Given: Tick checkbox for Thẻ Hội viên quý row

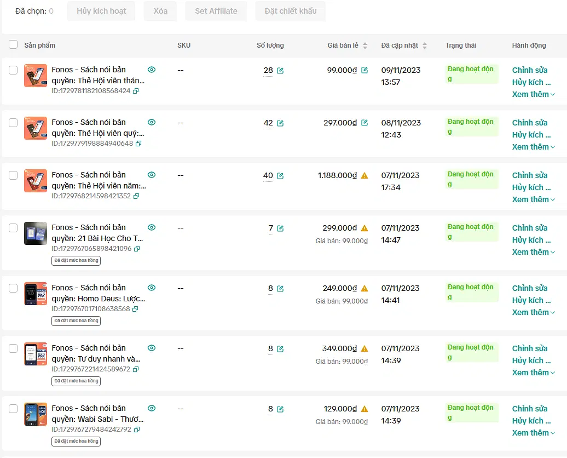Looking at the screenshot, I should point(13,123).
